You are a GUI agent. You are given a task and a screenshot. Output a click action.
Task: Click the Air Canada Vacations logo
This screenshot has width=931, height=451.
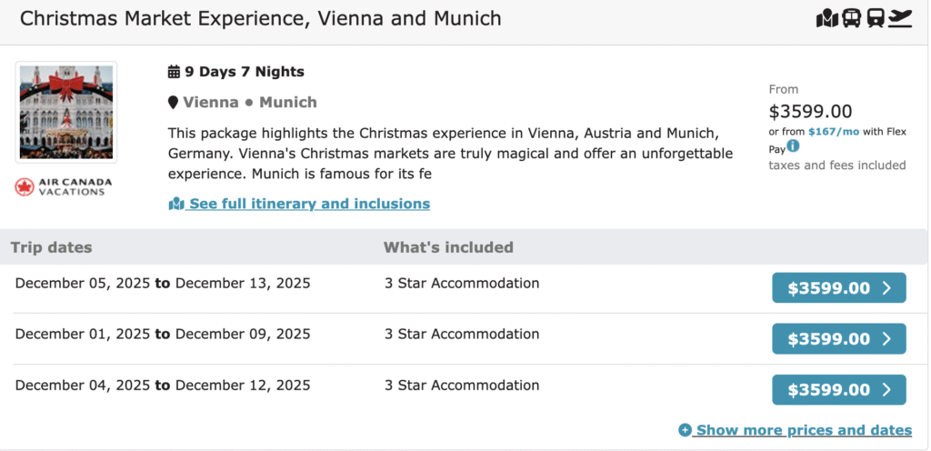point(65,186)
